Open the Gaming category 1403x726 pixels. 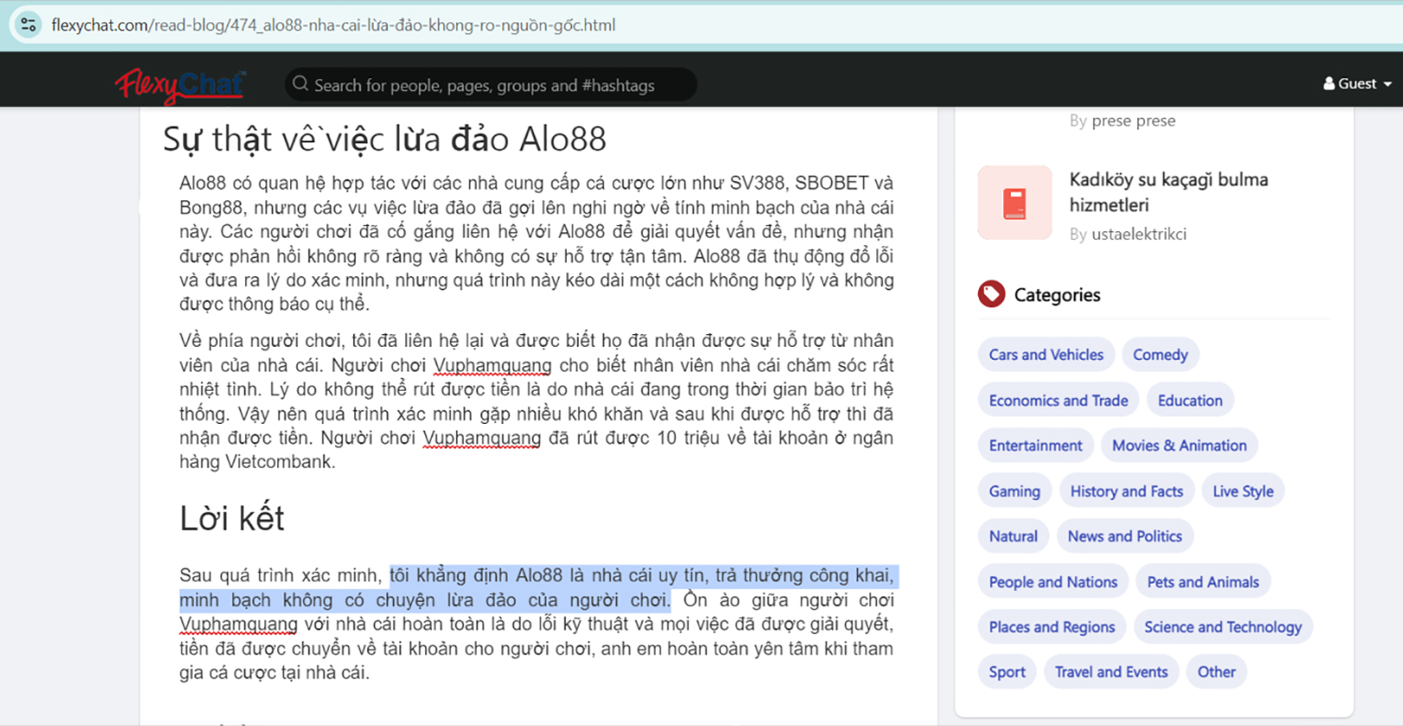(x=1014, y=491)
